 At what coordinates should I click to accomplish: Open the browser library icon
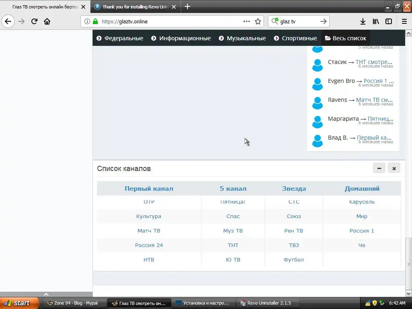click(376, 21)
